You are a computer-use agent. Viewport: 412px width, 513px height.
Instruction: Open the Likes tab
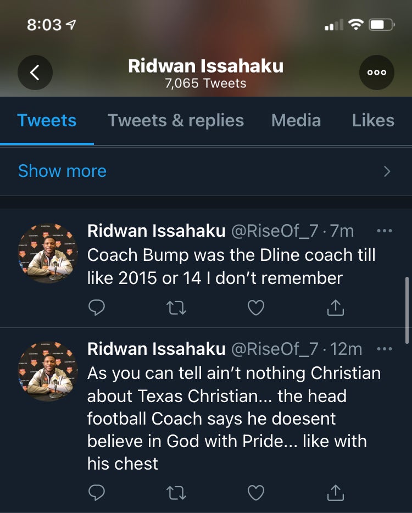373,120
